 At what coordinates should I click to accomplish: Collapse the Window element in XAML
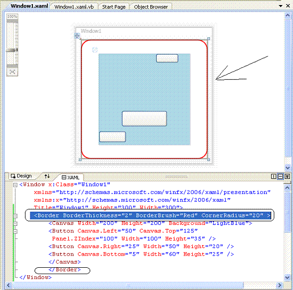[15, 185]
